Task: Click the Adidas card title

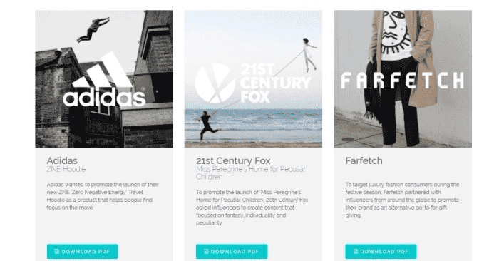Action: [x=62, y=160]
